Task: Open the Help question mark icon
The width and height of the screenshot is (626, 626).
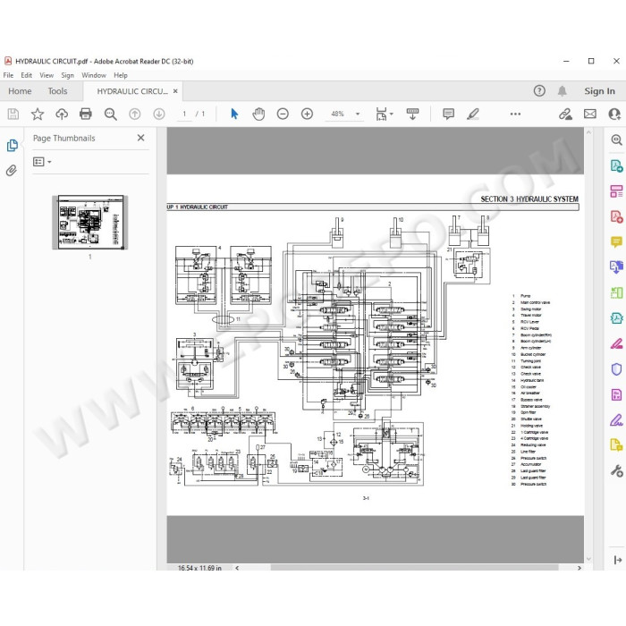Action: (539, 91)
